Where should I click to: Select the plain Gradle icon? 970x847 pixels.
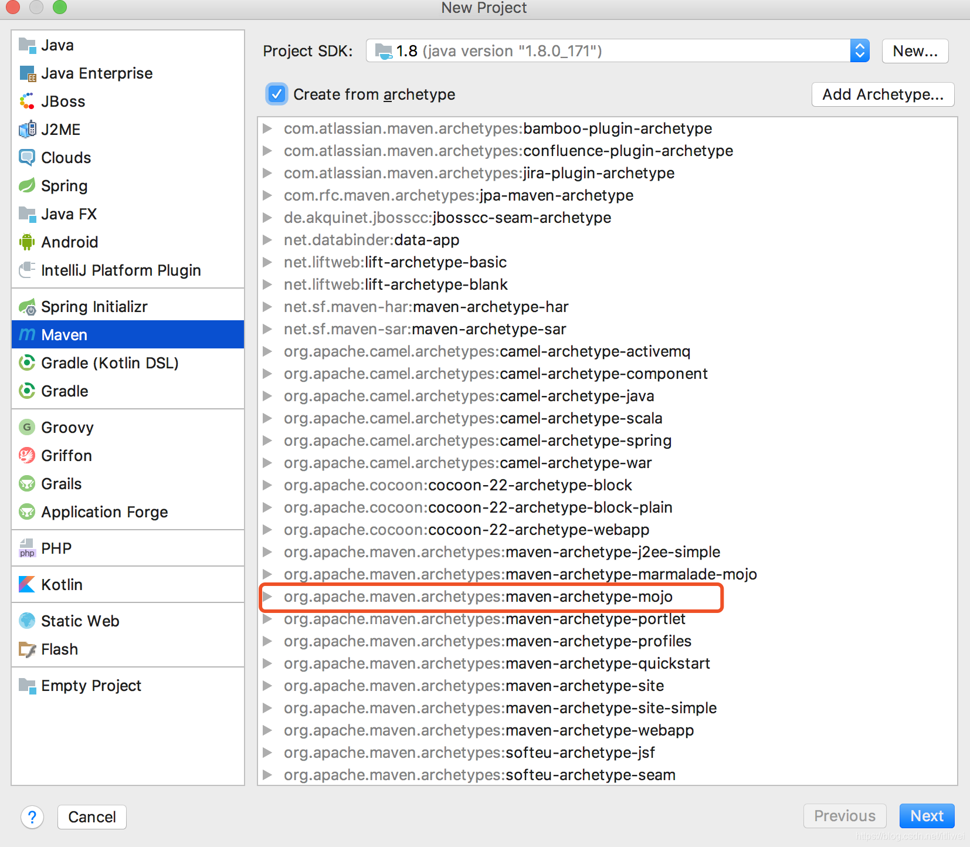tap(27, 391)
